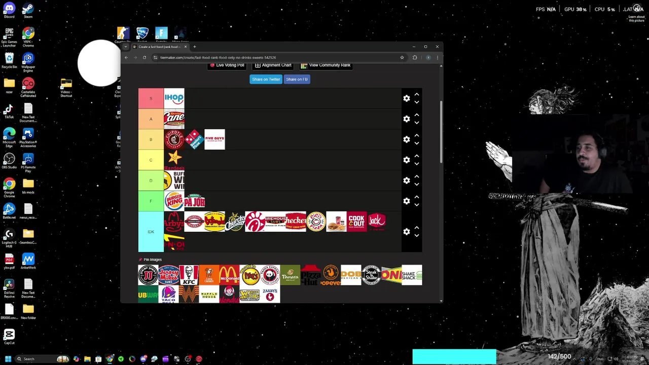Click the yellow C tier label
649x365 pixels.
coord(151,160)
